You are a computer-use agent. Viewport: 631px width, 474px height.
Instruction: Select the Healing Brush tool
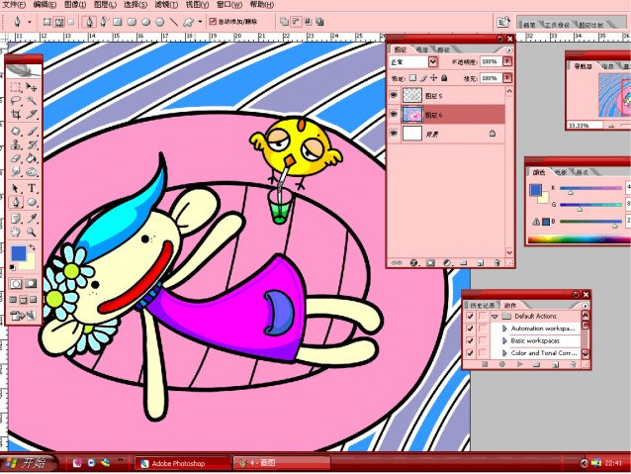16,132
